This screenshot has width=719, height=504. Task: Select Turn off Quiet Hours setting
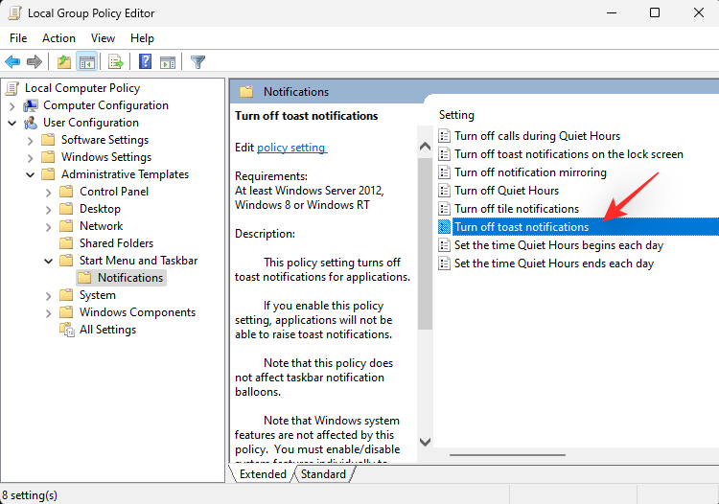[x=506, y=191]
